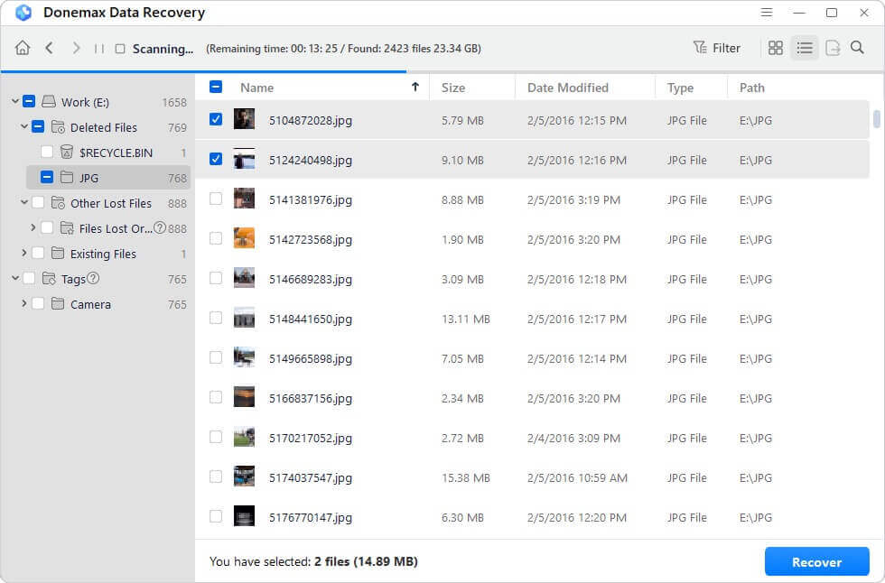Switch to thumbnail grid view
This screenshot has width=885, height=583.
776,48
